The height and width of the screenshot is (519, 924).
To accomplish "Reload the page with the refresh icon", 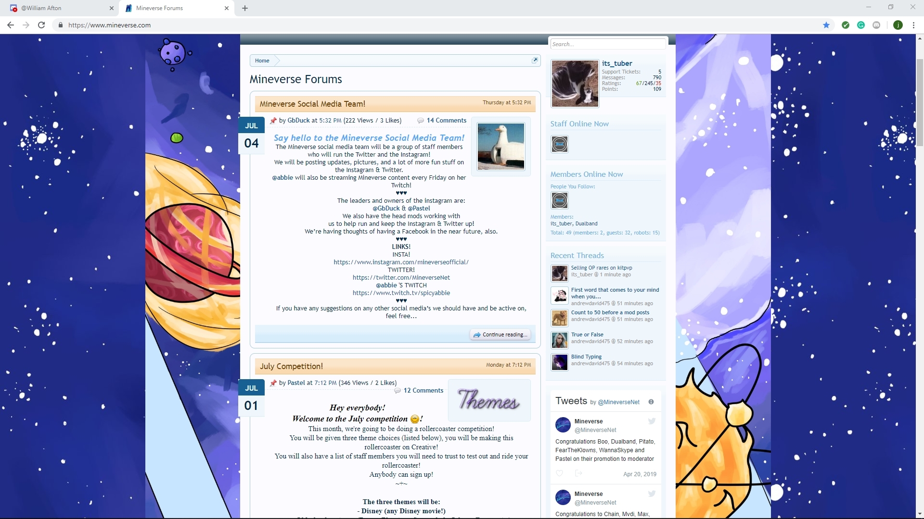I will (x=41, y=25).
